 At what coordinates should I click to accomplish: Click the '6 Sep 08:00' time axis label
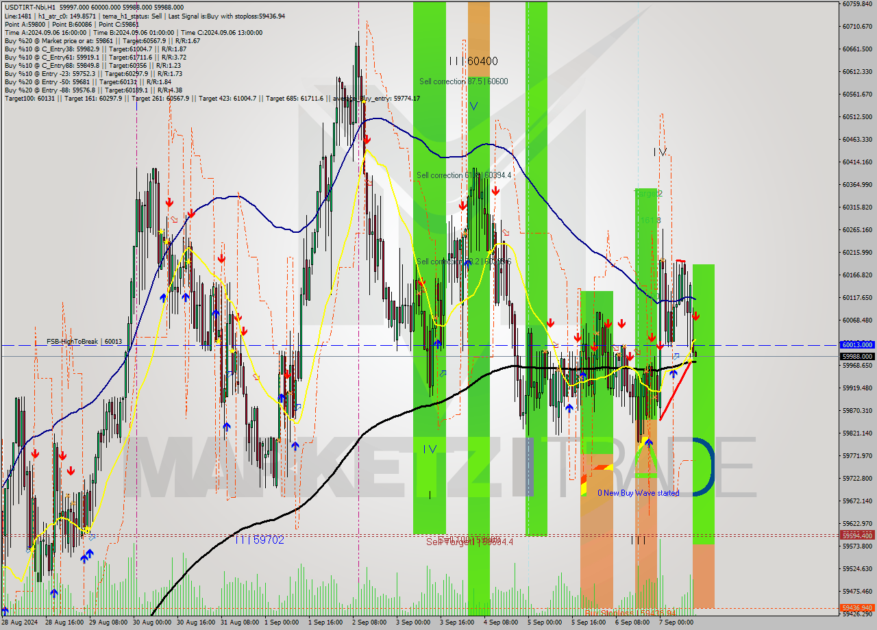click(x=632, y=622)
